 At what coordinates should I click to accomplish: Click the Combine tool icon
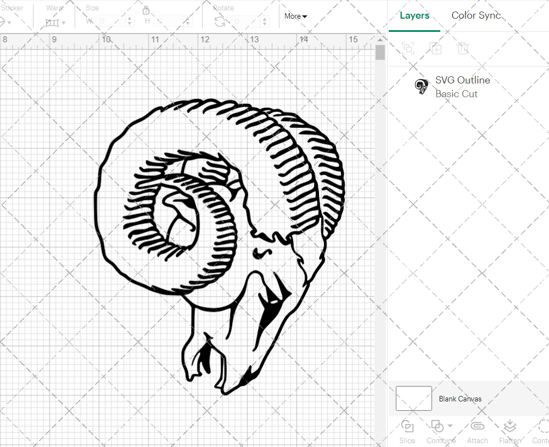pos(438,426)
